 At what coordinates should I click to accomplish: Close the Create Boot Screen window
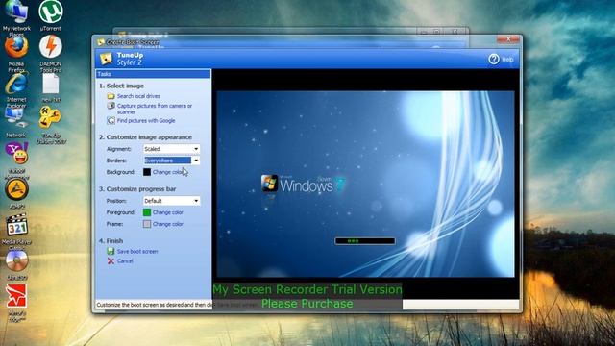508,39
